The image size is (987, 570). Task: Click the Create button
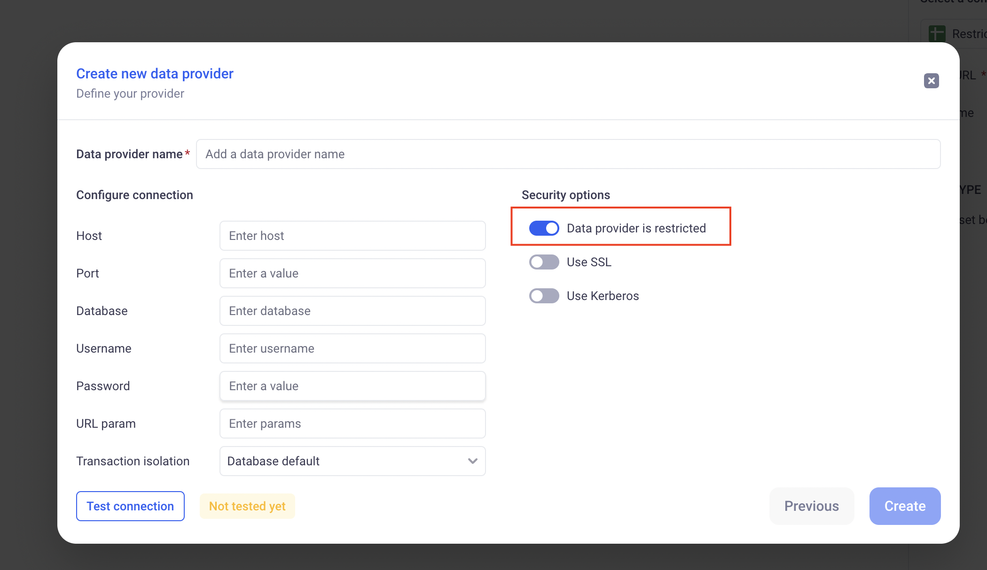(905, 506)
